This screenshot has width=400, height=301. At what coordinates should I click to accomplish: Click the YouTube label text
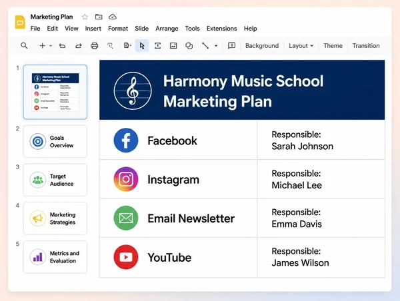[x=169, y=258]
